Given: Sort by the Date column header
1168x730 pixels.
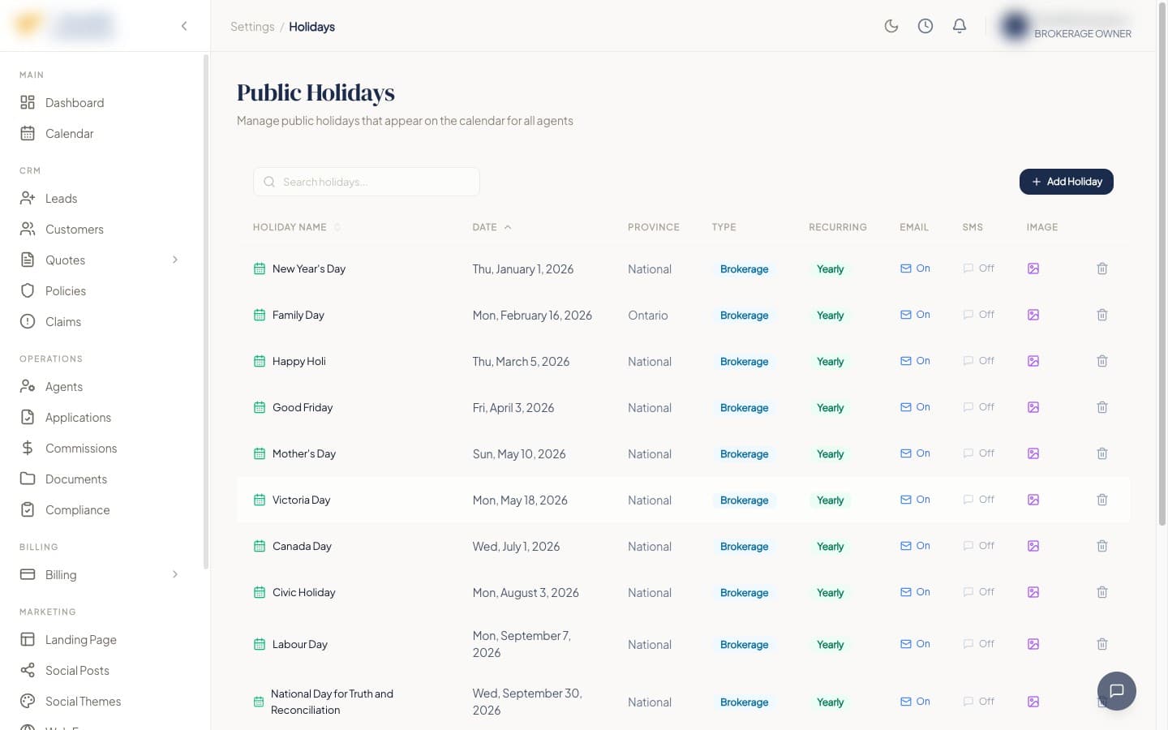Looking at the screenshot, I should click(492, 227).
